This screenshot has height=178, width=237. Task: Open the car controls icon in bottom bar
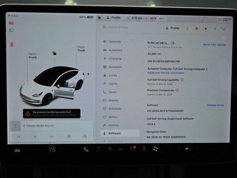[17, 150]
